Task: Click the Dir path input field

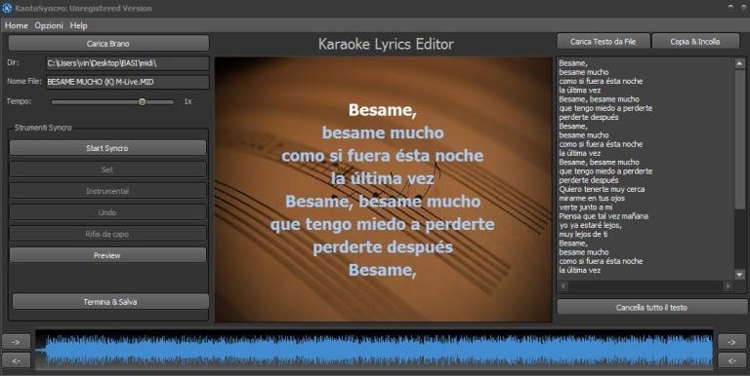Action: click(127, 63)
